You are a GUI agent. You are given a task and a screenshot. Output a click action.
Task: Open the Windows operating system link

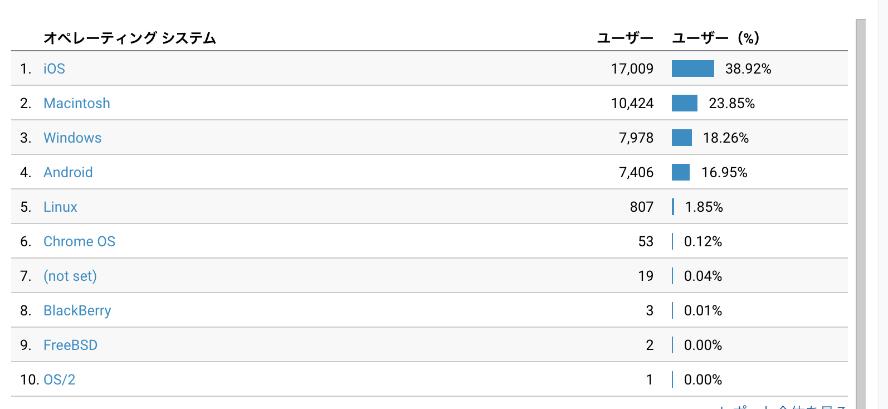(72, 138)
